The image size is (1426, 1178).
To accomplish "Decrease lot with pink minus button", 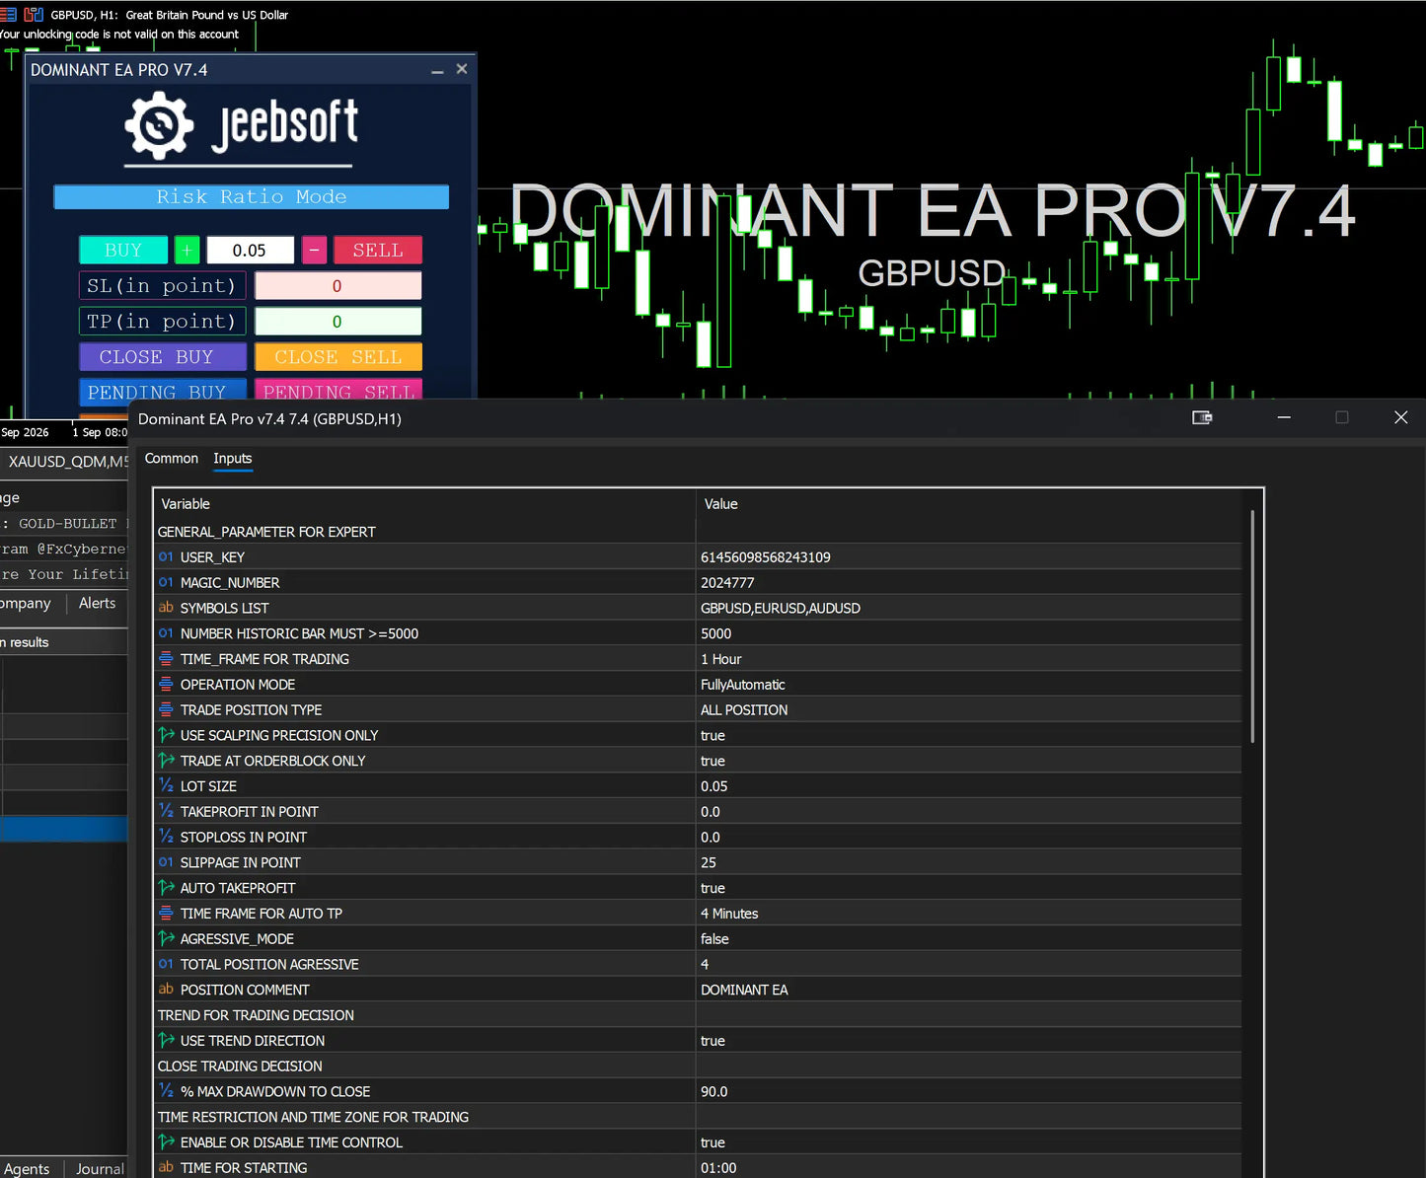I will coord(314,251).
